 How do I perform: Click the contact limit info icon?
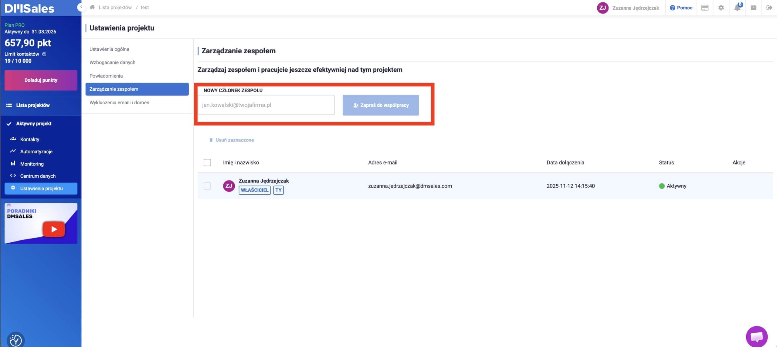(44, 54)
